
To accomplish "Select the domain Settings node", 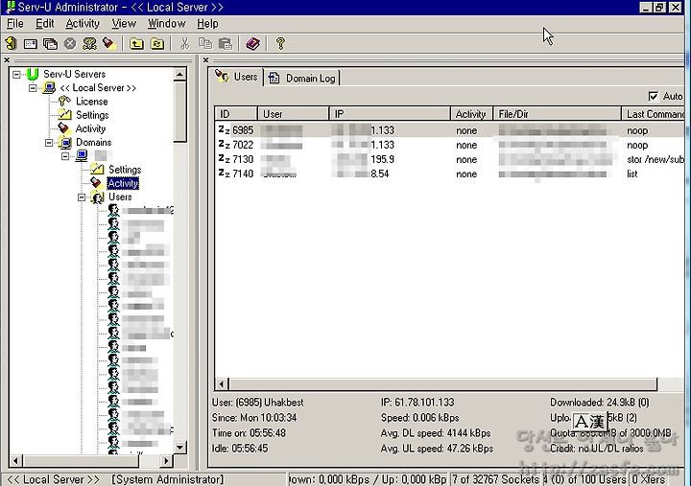I will 125,170.
